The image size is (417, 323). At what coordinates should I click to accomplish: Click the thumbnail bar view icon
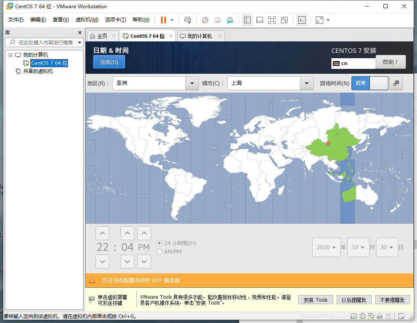coord(260,20)
